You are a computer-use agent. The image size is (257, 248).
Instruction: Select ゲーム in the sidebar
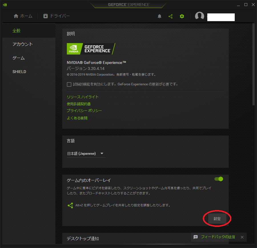(29, 58)
